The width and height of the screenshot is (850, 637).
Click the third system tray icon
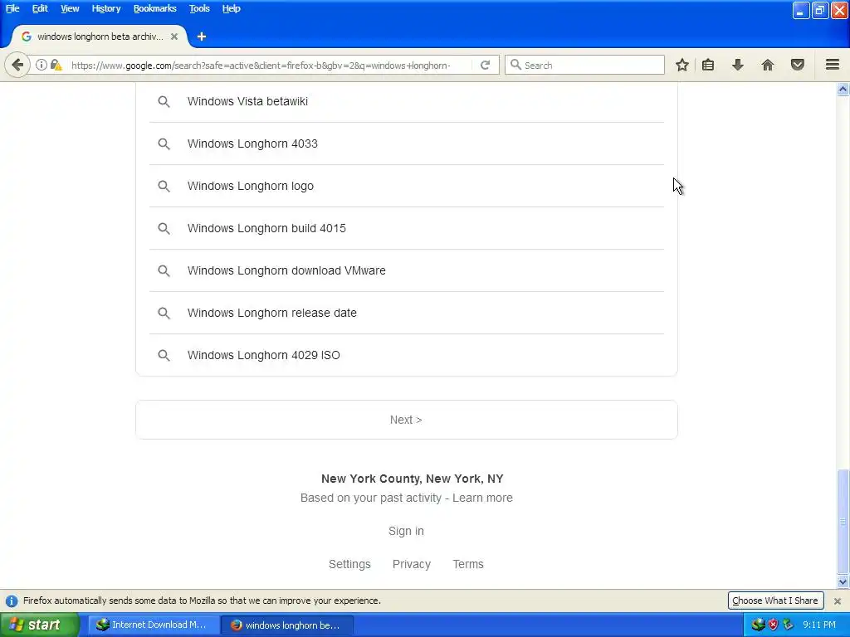point(788,625)
